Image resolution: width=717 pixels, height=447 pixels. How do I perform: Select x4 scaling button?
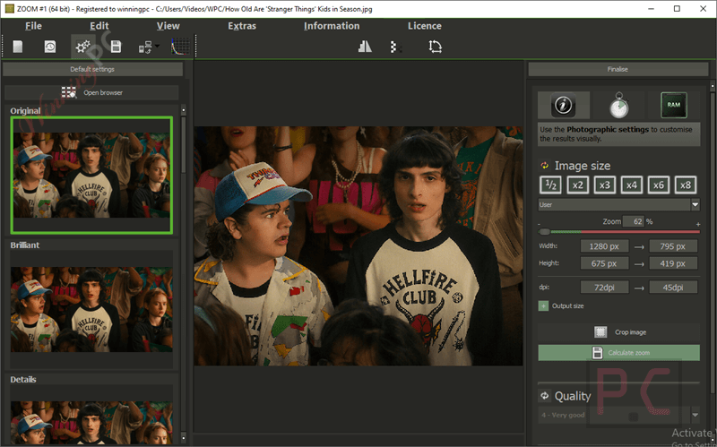[632, 185]
